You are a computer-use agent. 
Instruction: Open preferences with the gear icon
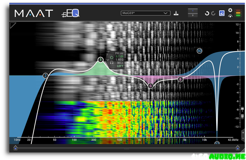tap(230, 10)
